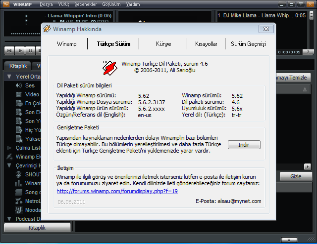317x244 pixels.
Task: Click the play button
Action: coord(20,50)
